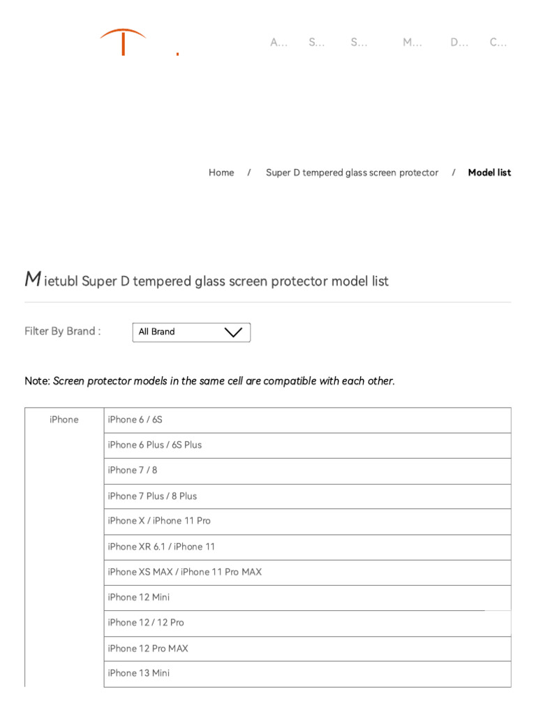Screen dimensions: 536x715
Task: Go to the Home breadcrumb link
Action: tap(221, 172)
